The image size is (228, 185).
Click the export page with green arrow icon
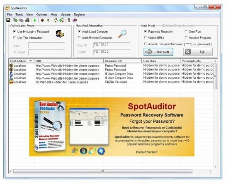point(15,20)
